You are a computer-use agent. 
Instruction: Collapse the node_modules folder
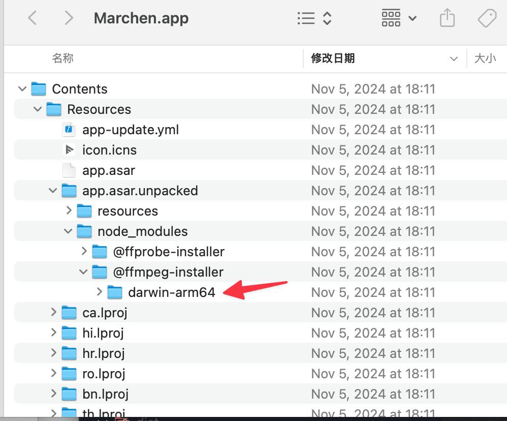[x=68, y=231]
